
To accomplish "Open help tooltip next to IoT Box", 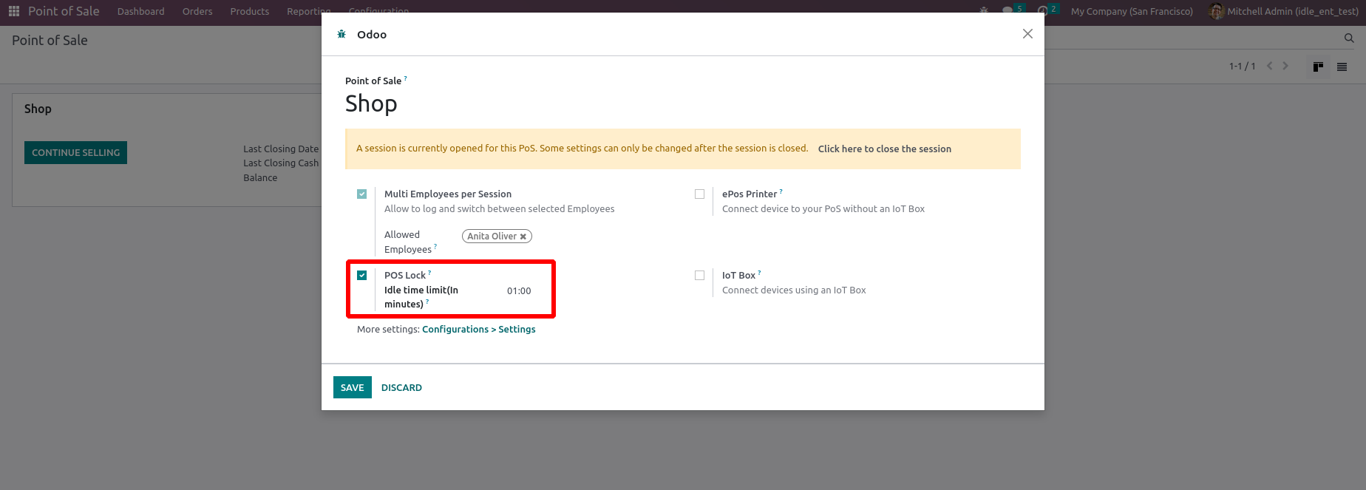I will click(759, 273).
